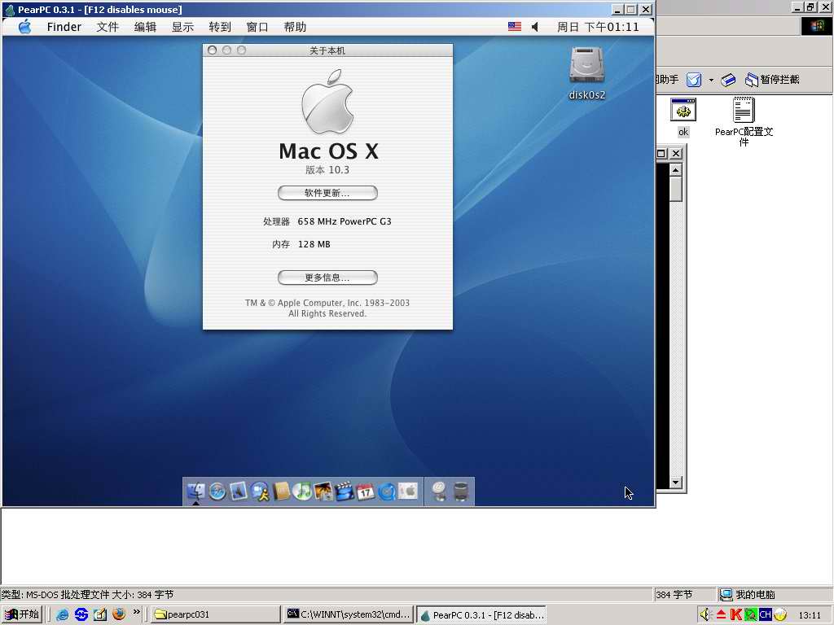Viewport: 834px width, 625px height.
Task: Open the 帮助 menu
Action: (295, 27)
